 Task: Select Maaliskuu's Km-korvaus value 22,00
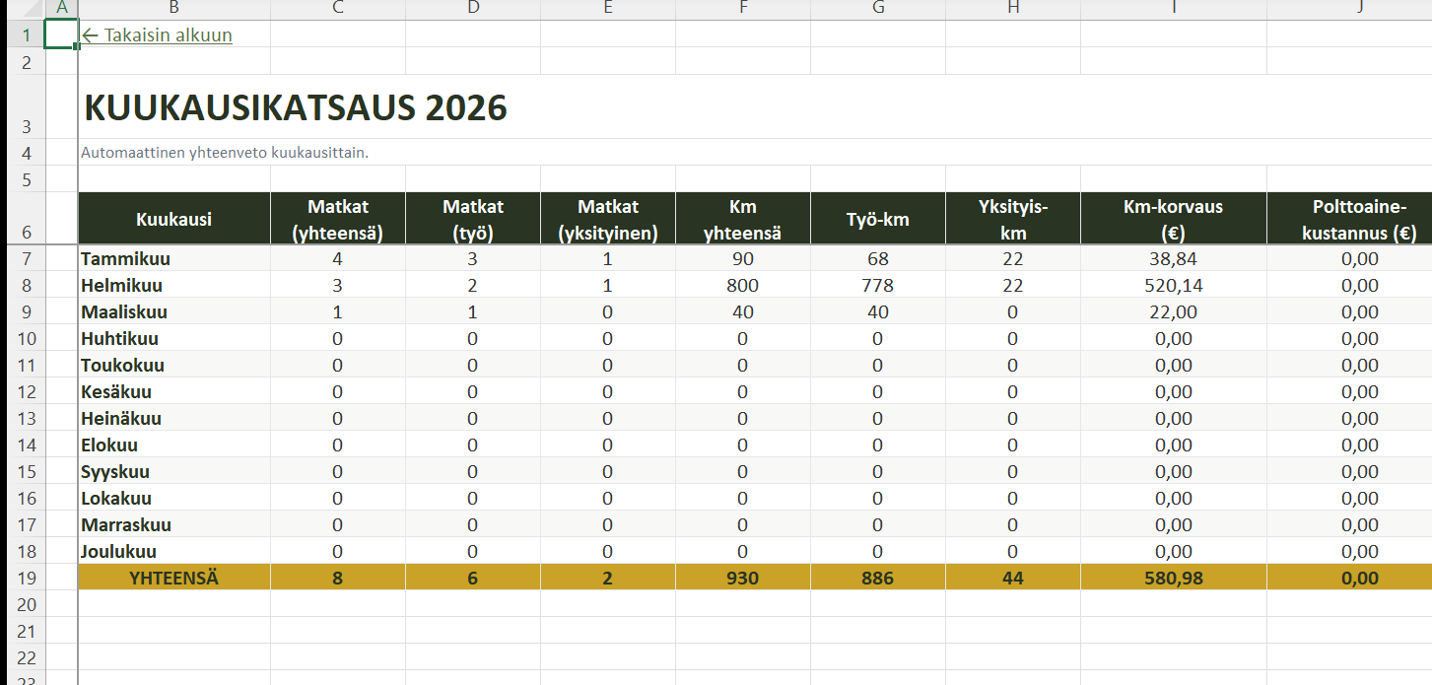click(x=1173, y=312)
